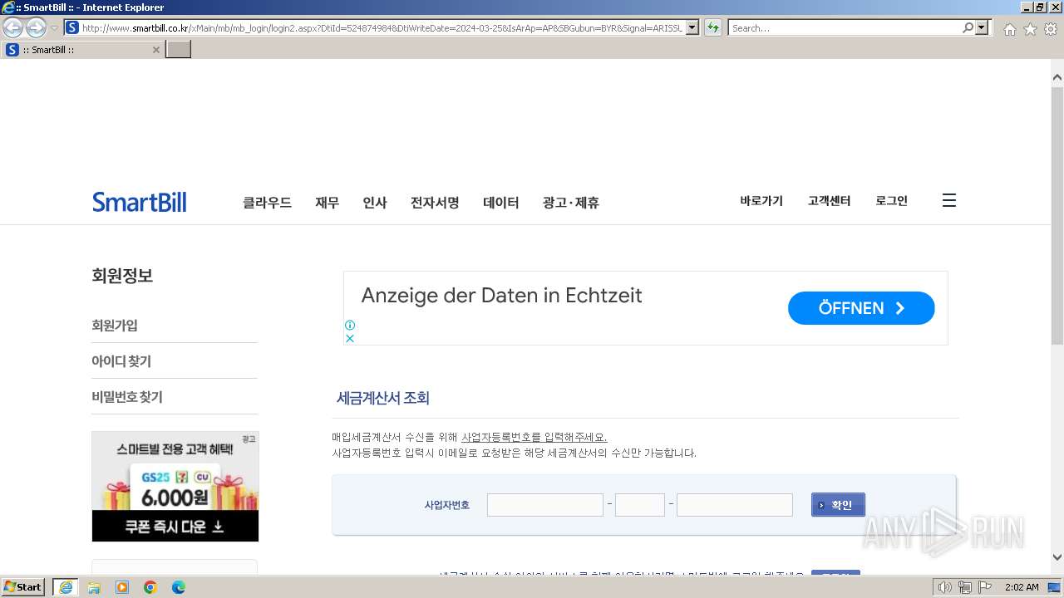Click the browser Back arrow button
Image resolution: width=1064 pixels, height=598 pixels.
coord(13,27)
